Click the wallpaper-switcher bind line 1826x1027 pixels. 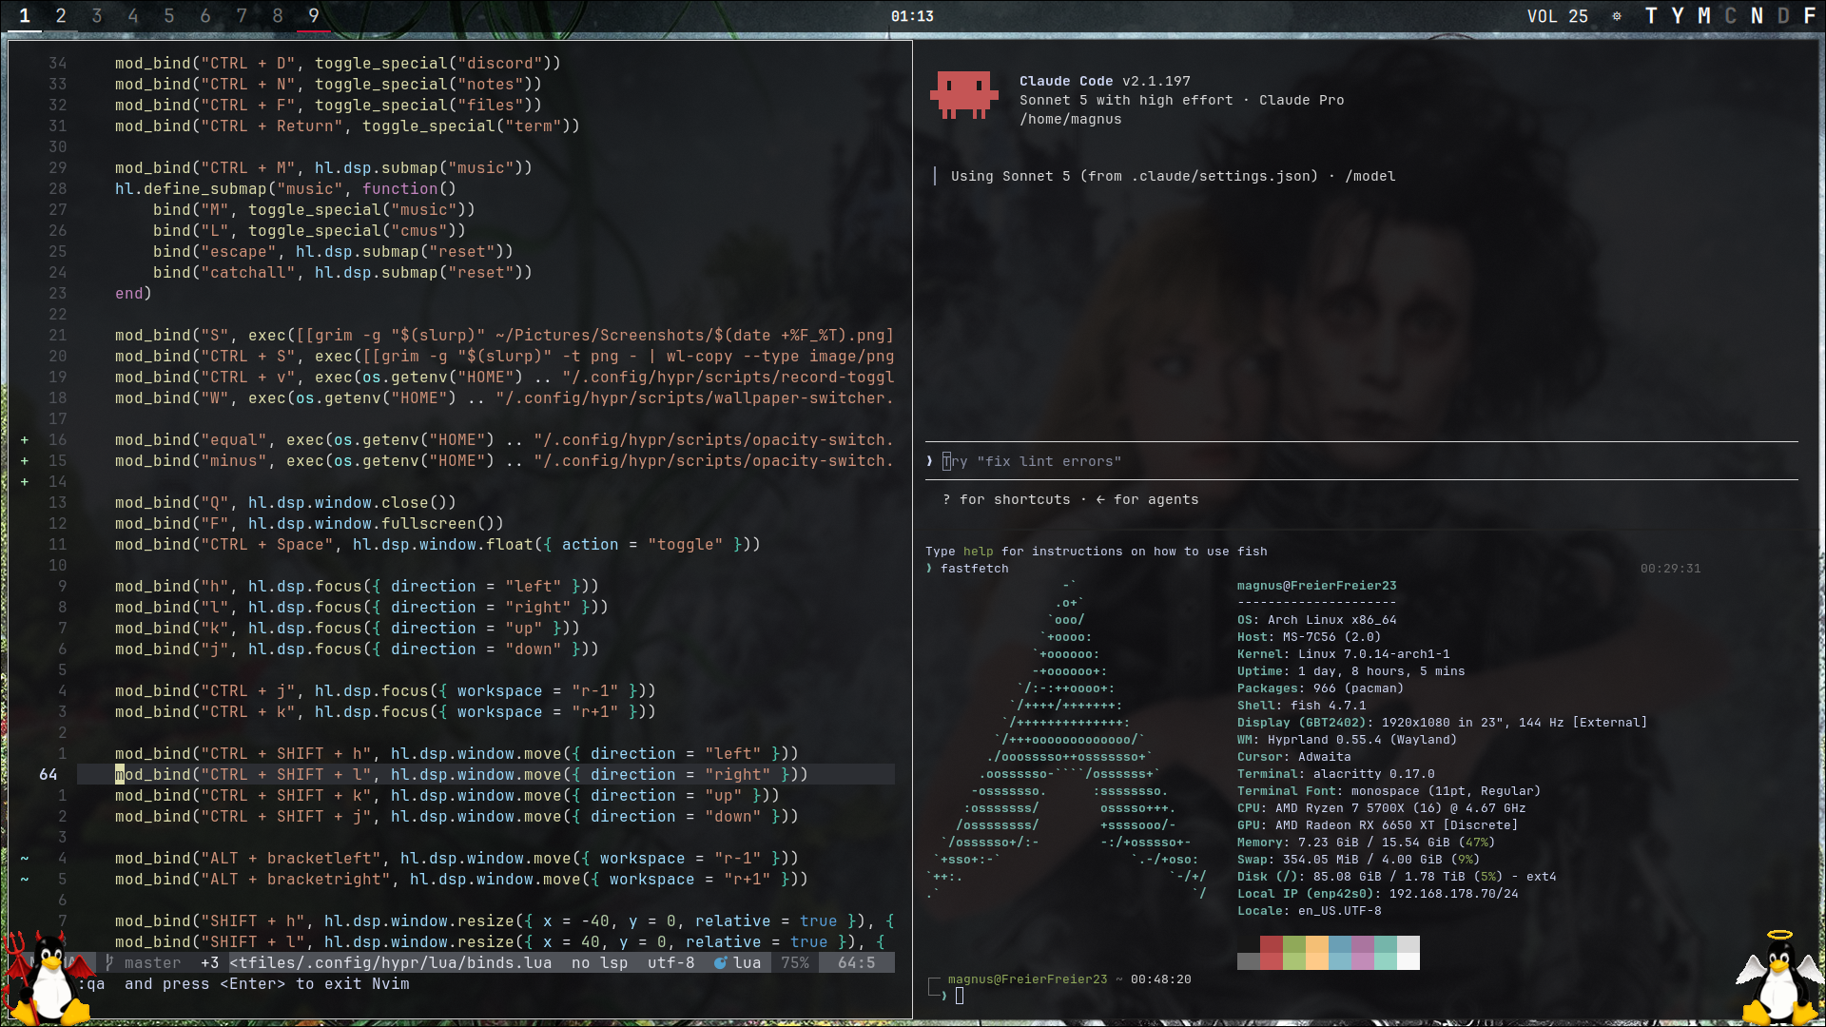pyautogui.click(x=504, y=398)
